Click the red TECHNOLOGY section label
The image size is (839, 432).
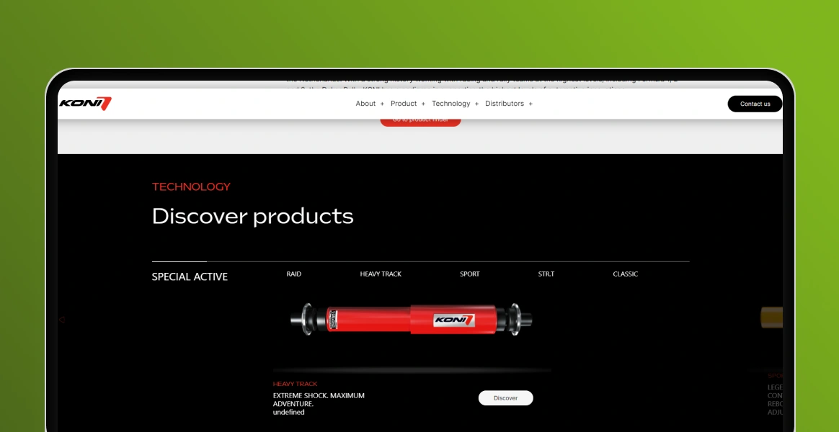click(191, 186)
